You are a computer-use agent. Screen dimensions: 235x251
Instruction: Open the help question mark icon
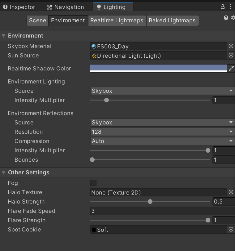[226, 18]
